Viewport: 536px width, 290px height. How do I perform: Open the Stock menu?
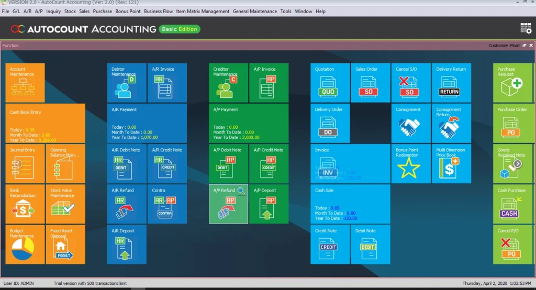pos(70,12)
